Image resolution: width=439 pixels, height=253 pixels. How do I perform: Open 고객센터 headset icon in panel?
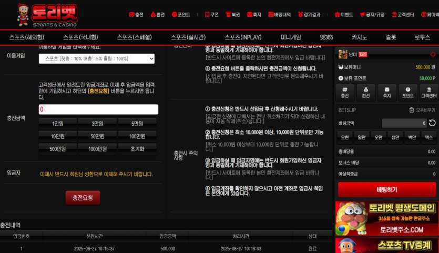[429, 92]
